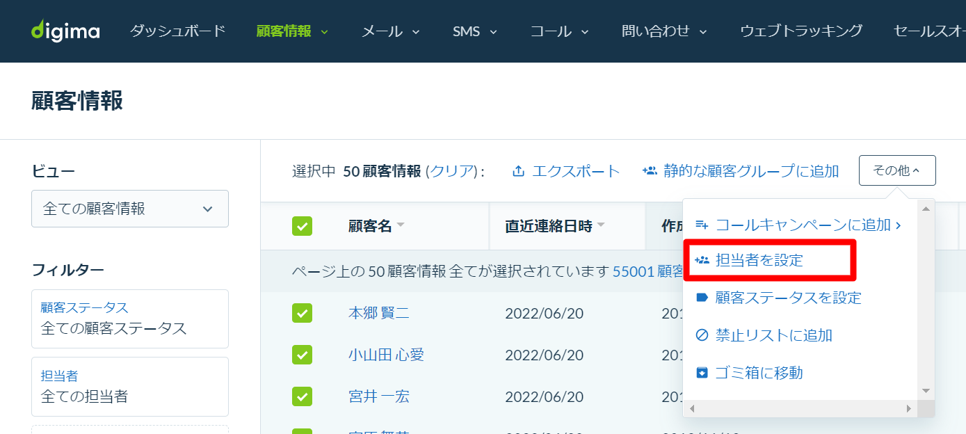Uncheck the 本郷 賢二 row checkbox

[x=302, y=313]
